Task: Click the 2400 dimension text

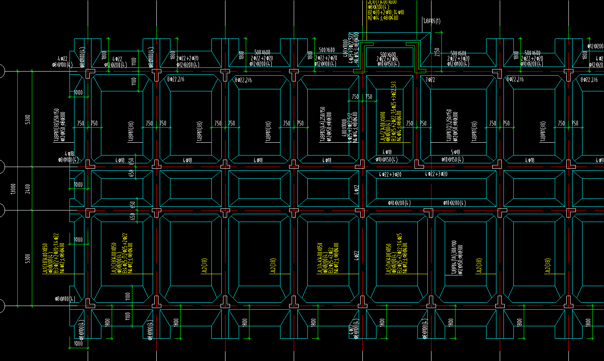Action: pos(28,189)
